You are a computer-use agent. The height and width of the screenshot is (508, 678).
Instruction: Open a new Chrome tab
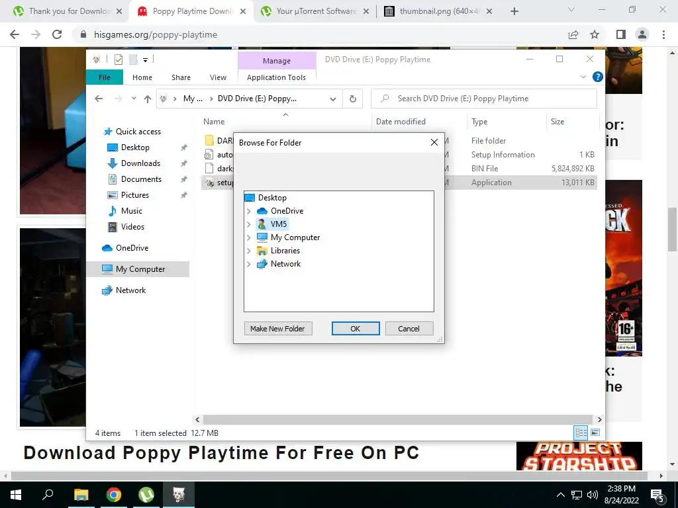(514, 11)
